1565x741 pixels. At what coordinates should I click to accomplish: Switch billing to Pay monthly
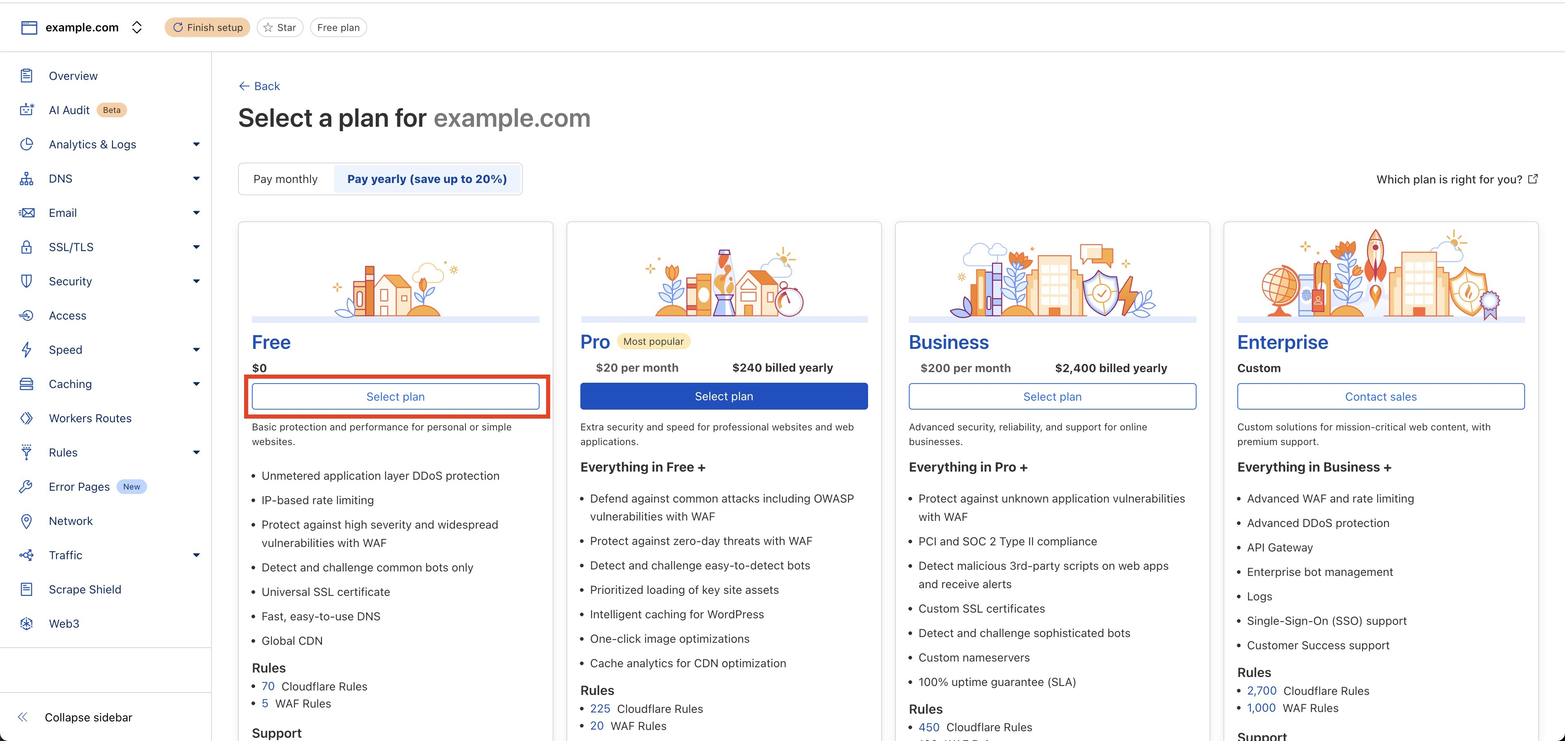(286, 179)
